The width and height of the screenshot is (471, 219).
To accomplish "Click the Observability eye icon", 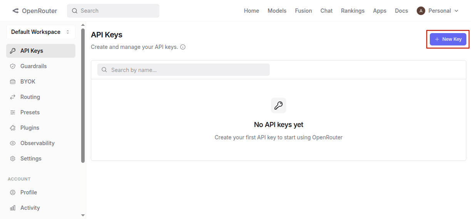I will (13, 143).
